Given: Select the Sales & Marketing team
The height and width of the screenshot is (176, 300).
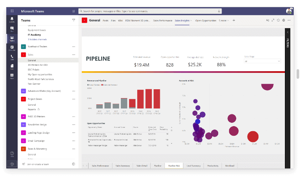Looking at the screenshot, I should click(x=37, y=149).
